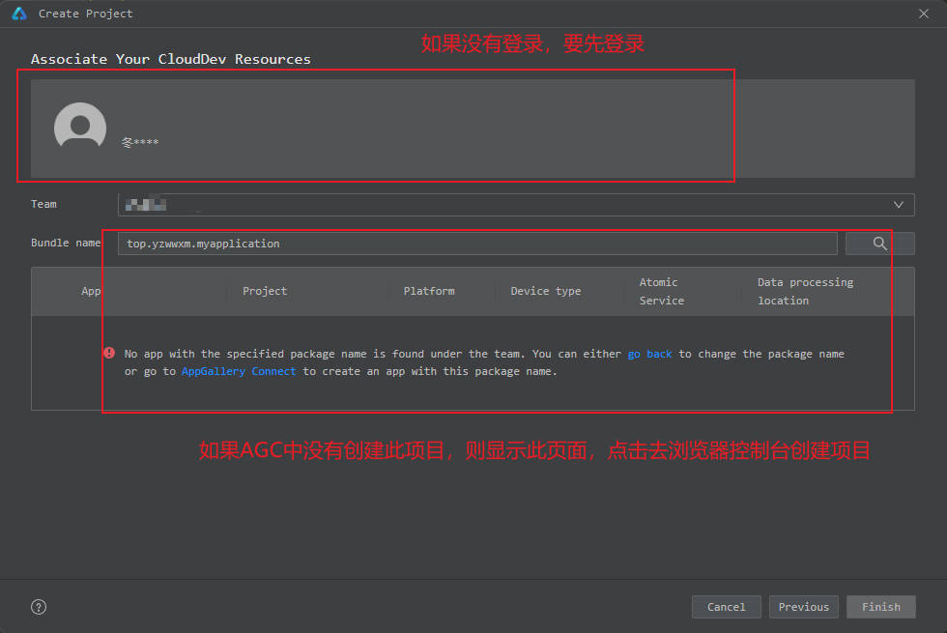The image size is (947, 633).
Task: Click the search magnifier next to Bundle name
Action: tap(879, 244)
